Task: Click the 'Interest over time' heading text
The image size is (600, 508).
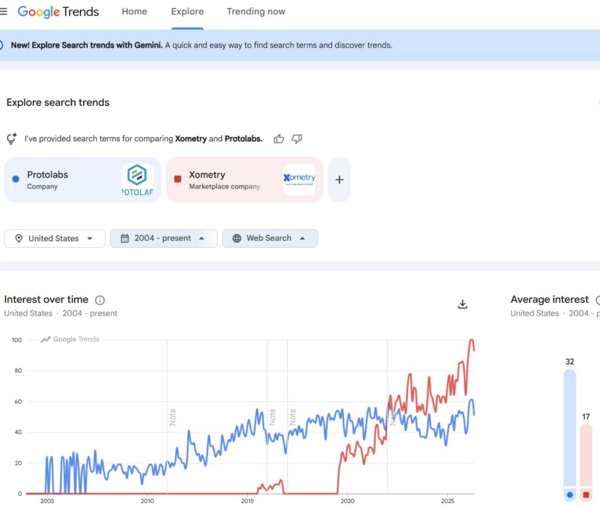Action: 46,299
